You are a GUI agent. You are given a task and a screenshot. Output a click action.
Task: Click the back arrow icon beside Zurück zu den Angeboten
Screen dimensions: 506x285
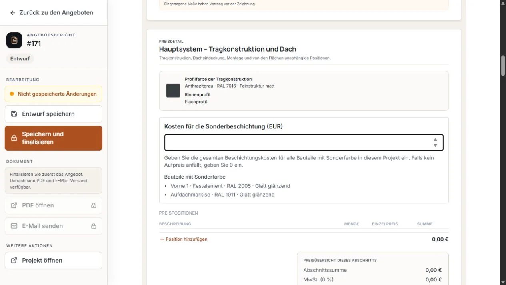click(13, 13)
